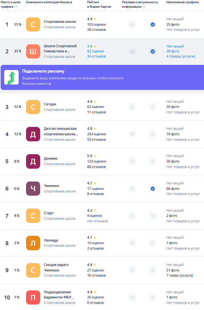The image size is (204, 310).
Task: Click the help icon beside 'Реклама и актуальность информации'
Action: pos(144,7)
